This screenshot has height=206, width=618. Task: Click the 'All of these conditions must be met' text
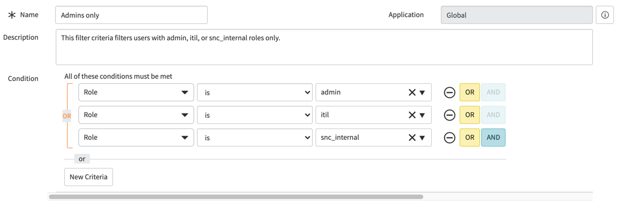click(118, 76)
